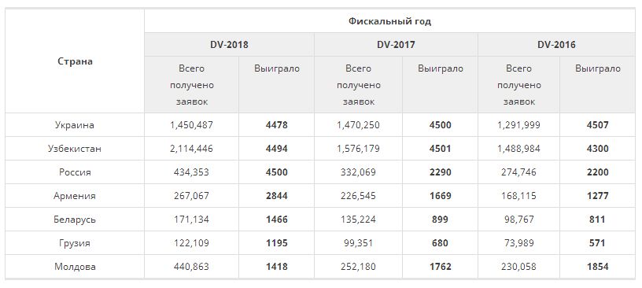This screenshot has height=288, width=642.
Task: Click Moldova's DV-2016 winners value 1854
Action: click(x=597, y=267)
